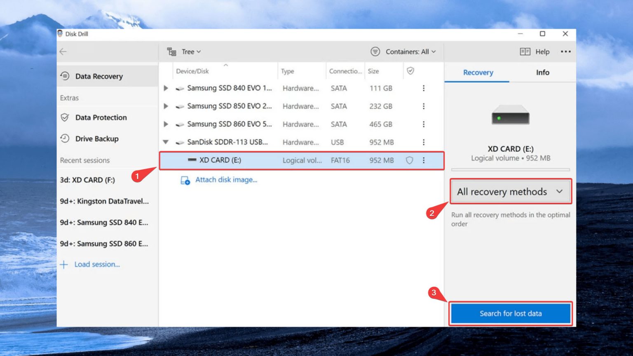Screen dimensions: 633x356
Task: Click the volume icon of XD CARD (E:)
Action: pyautogui.click(x=192, y=160)
